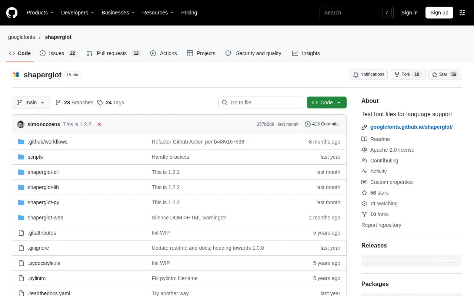This screenshot has height=296, width=474.
Task: Click the history clock icon by 413 Commits
Action: (x=308, y=124)
